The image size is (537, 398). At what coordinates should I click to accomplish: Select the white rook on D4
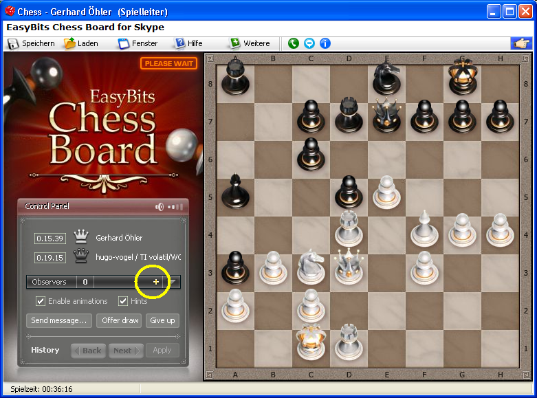(x=349, y=229)
